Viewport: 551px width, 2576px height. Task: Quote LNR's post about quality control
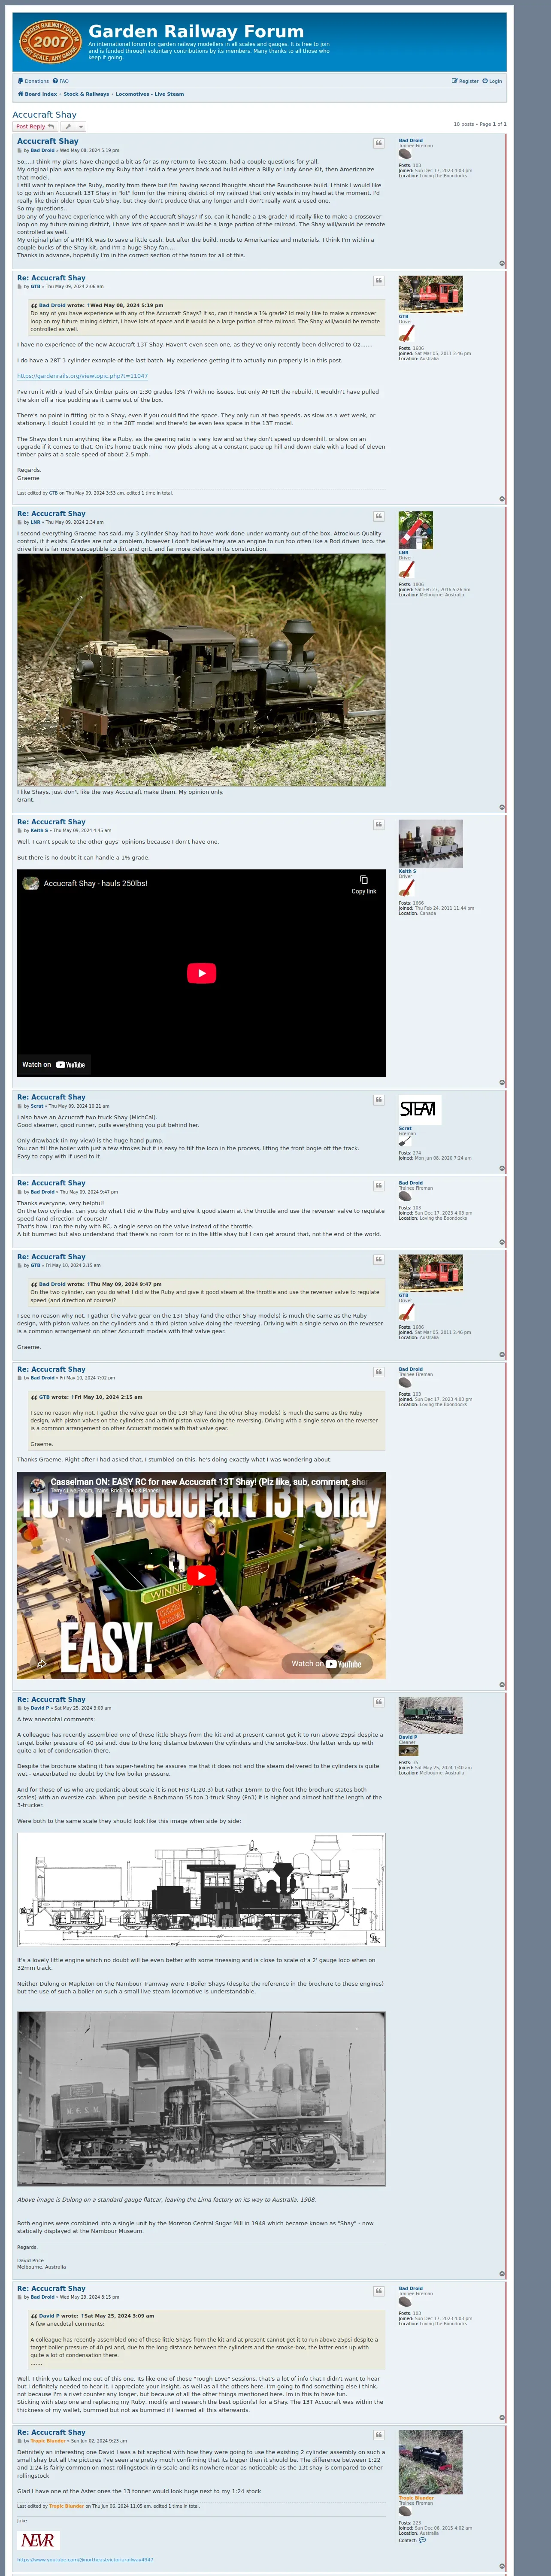[x=379, y=516]
